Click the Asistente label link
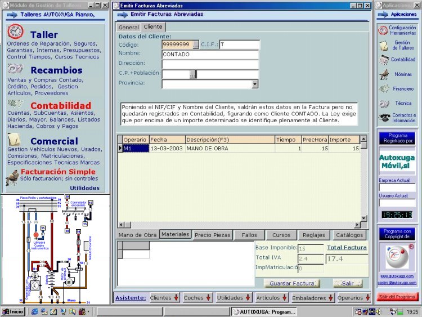This screenshot has width=422, height=317. 131,298
